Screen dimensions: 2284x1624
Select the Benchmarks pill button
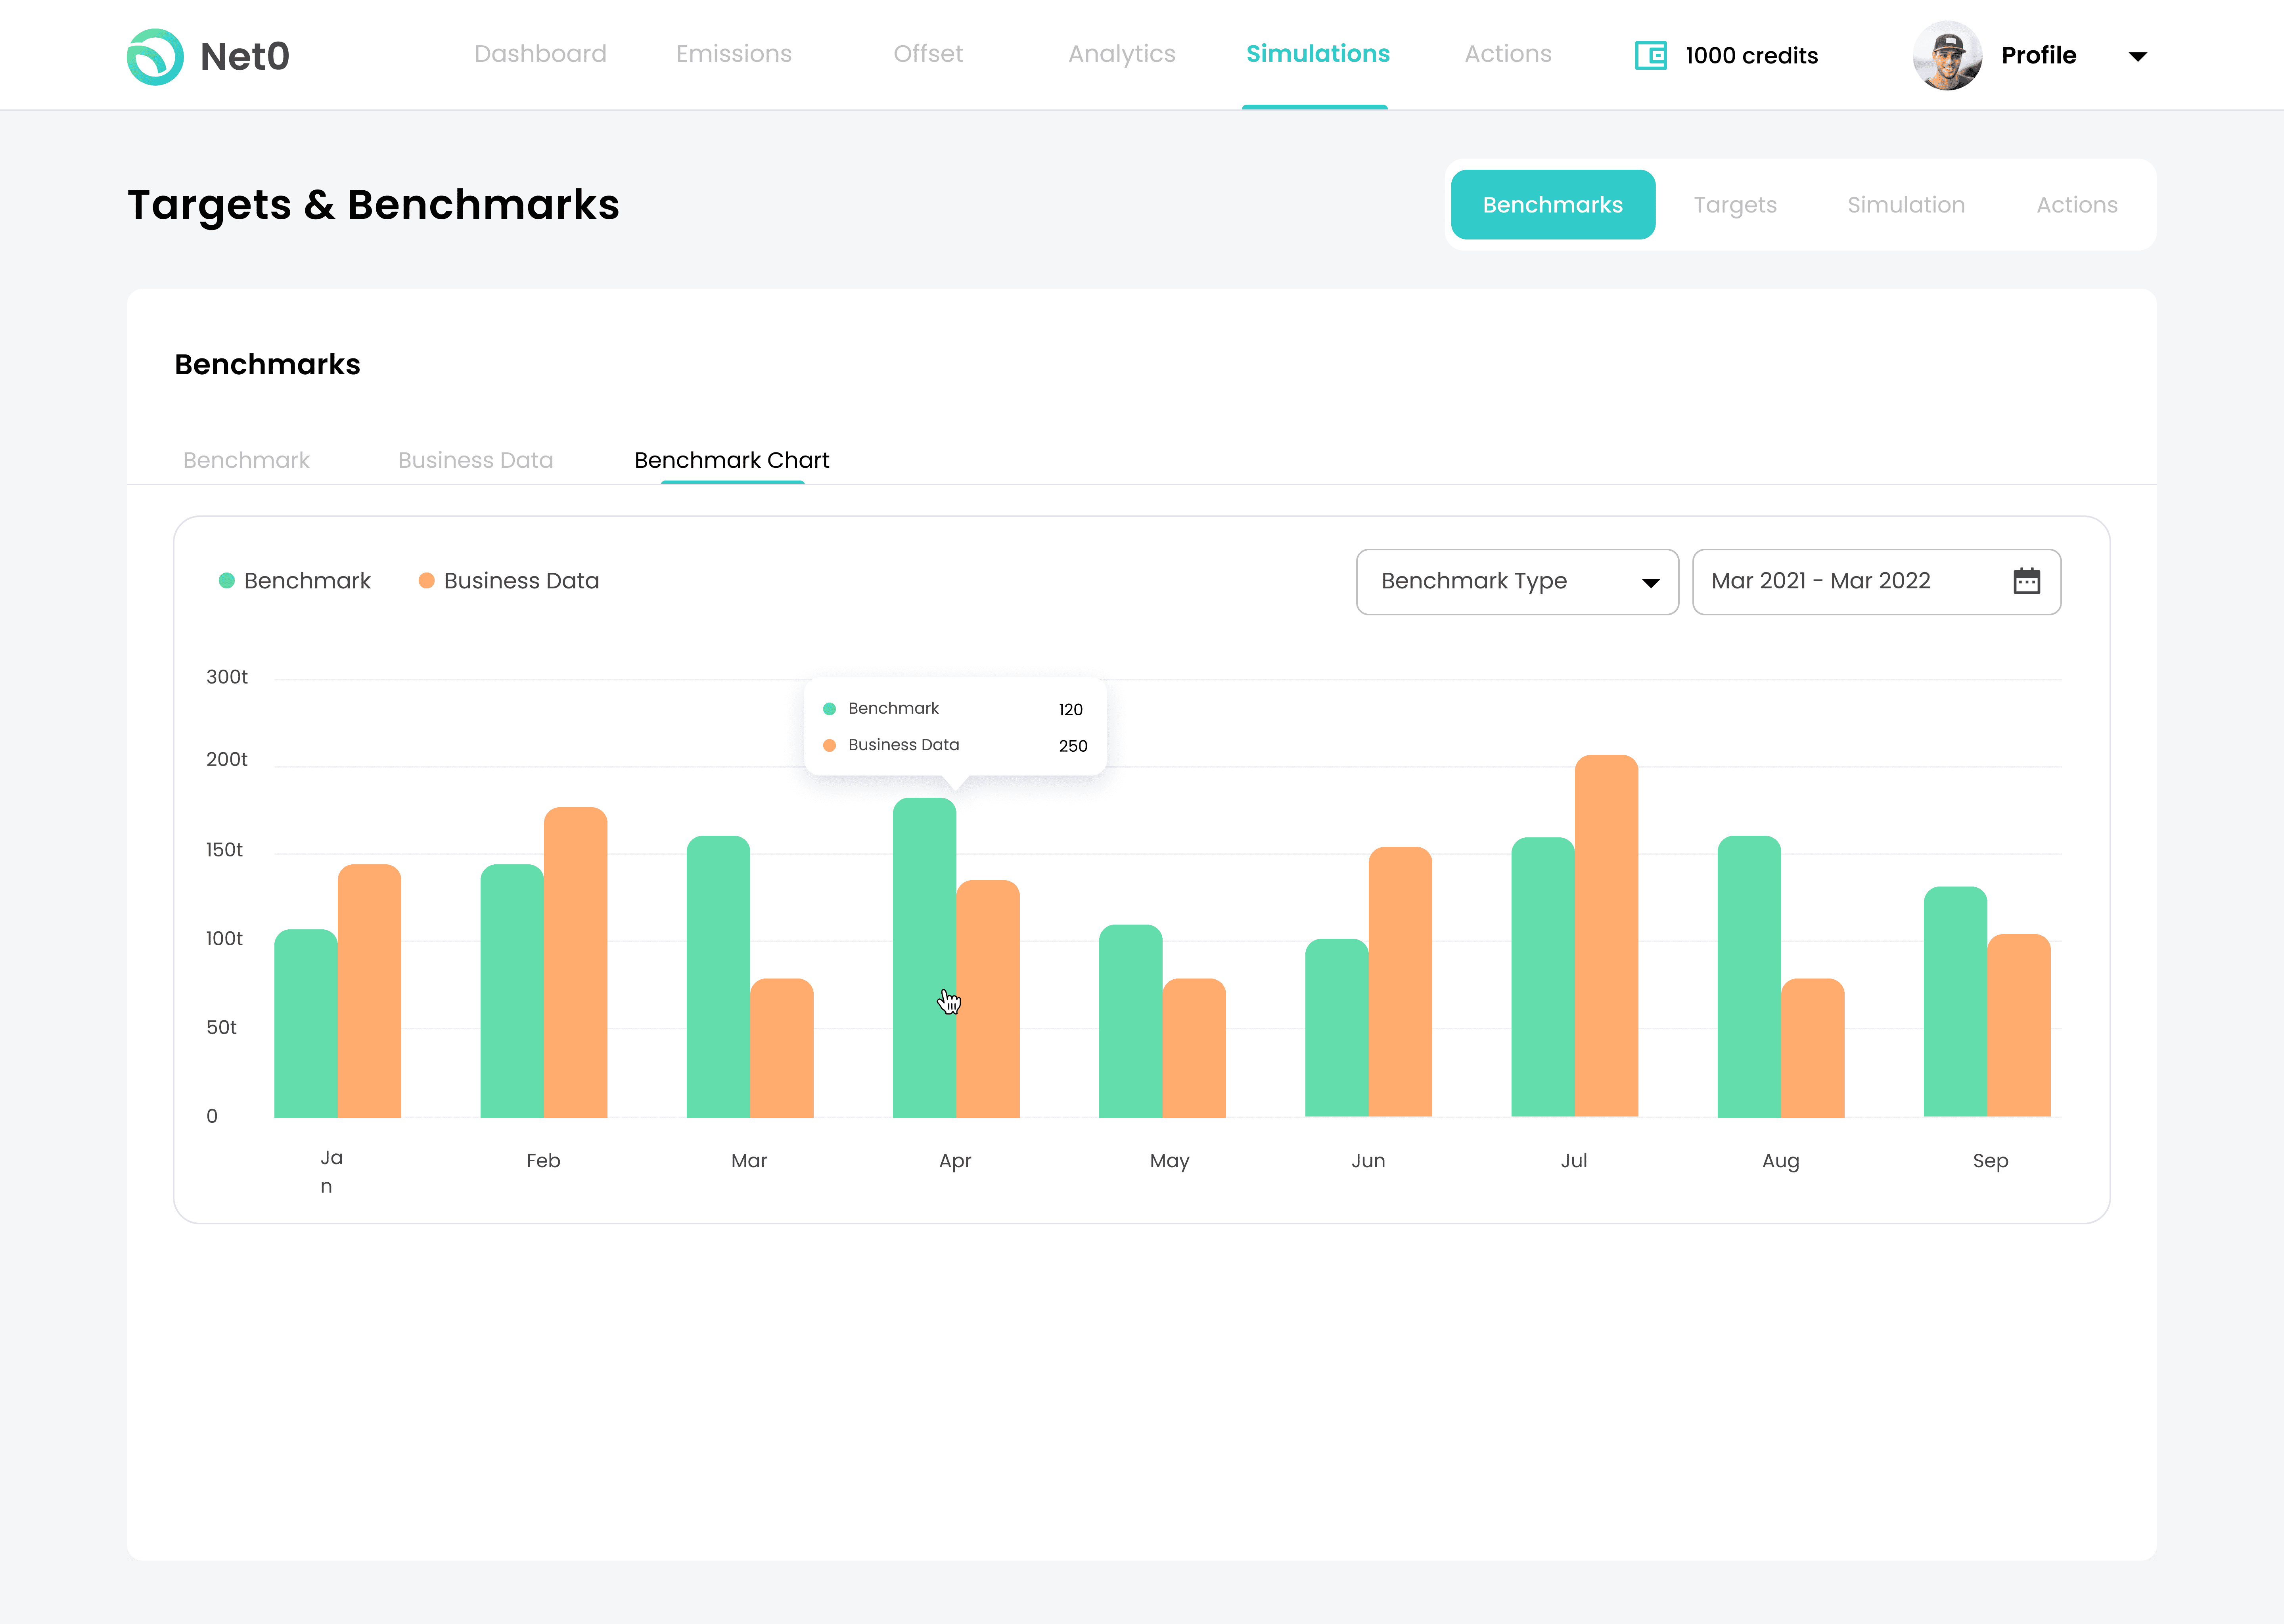pyautogui.click(x=1552, y=205)
